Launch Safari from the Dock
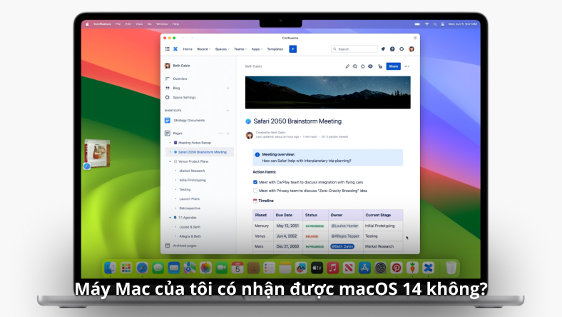The width and height of the screenshot is (562, 317). [142, 268]
